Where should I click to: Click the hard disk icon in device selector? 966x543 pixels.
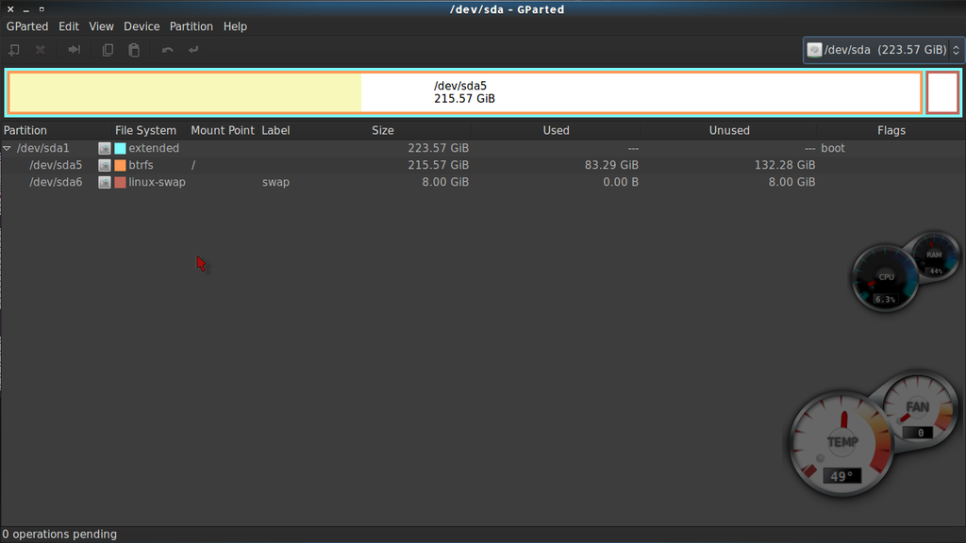point(814,50)
